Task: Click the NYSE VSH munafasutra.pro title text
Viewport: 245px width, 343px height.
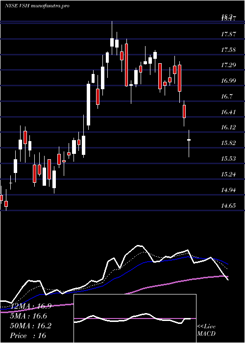Action: click(37, 6)
